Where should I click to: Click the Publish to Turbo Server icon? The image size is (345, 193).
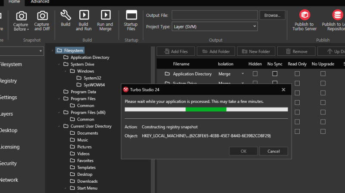(x=305, y=16)
